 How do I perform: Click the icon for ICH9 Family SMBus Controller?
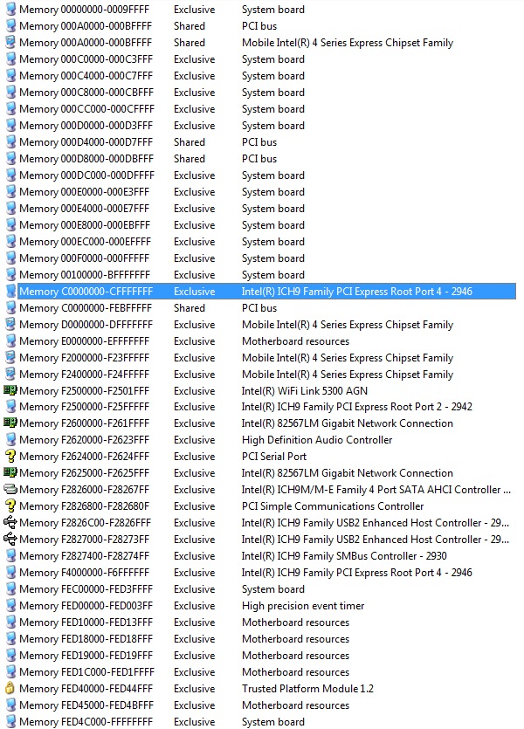(x=10, y=555)
